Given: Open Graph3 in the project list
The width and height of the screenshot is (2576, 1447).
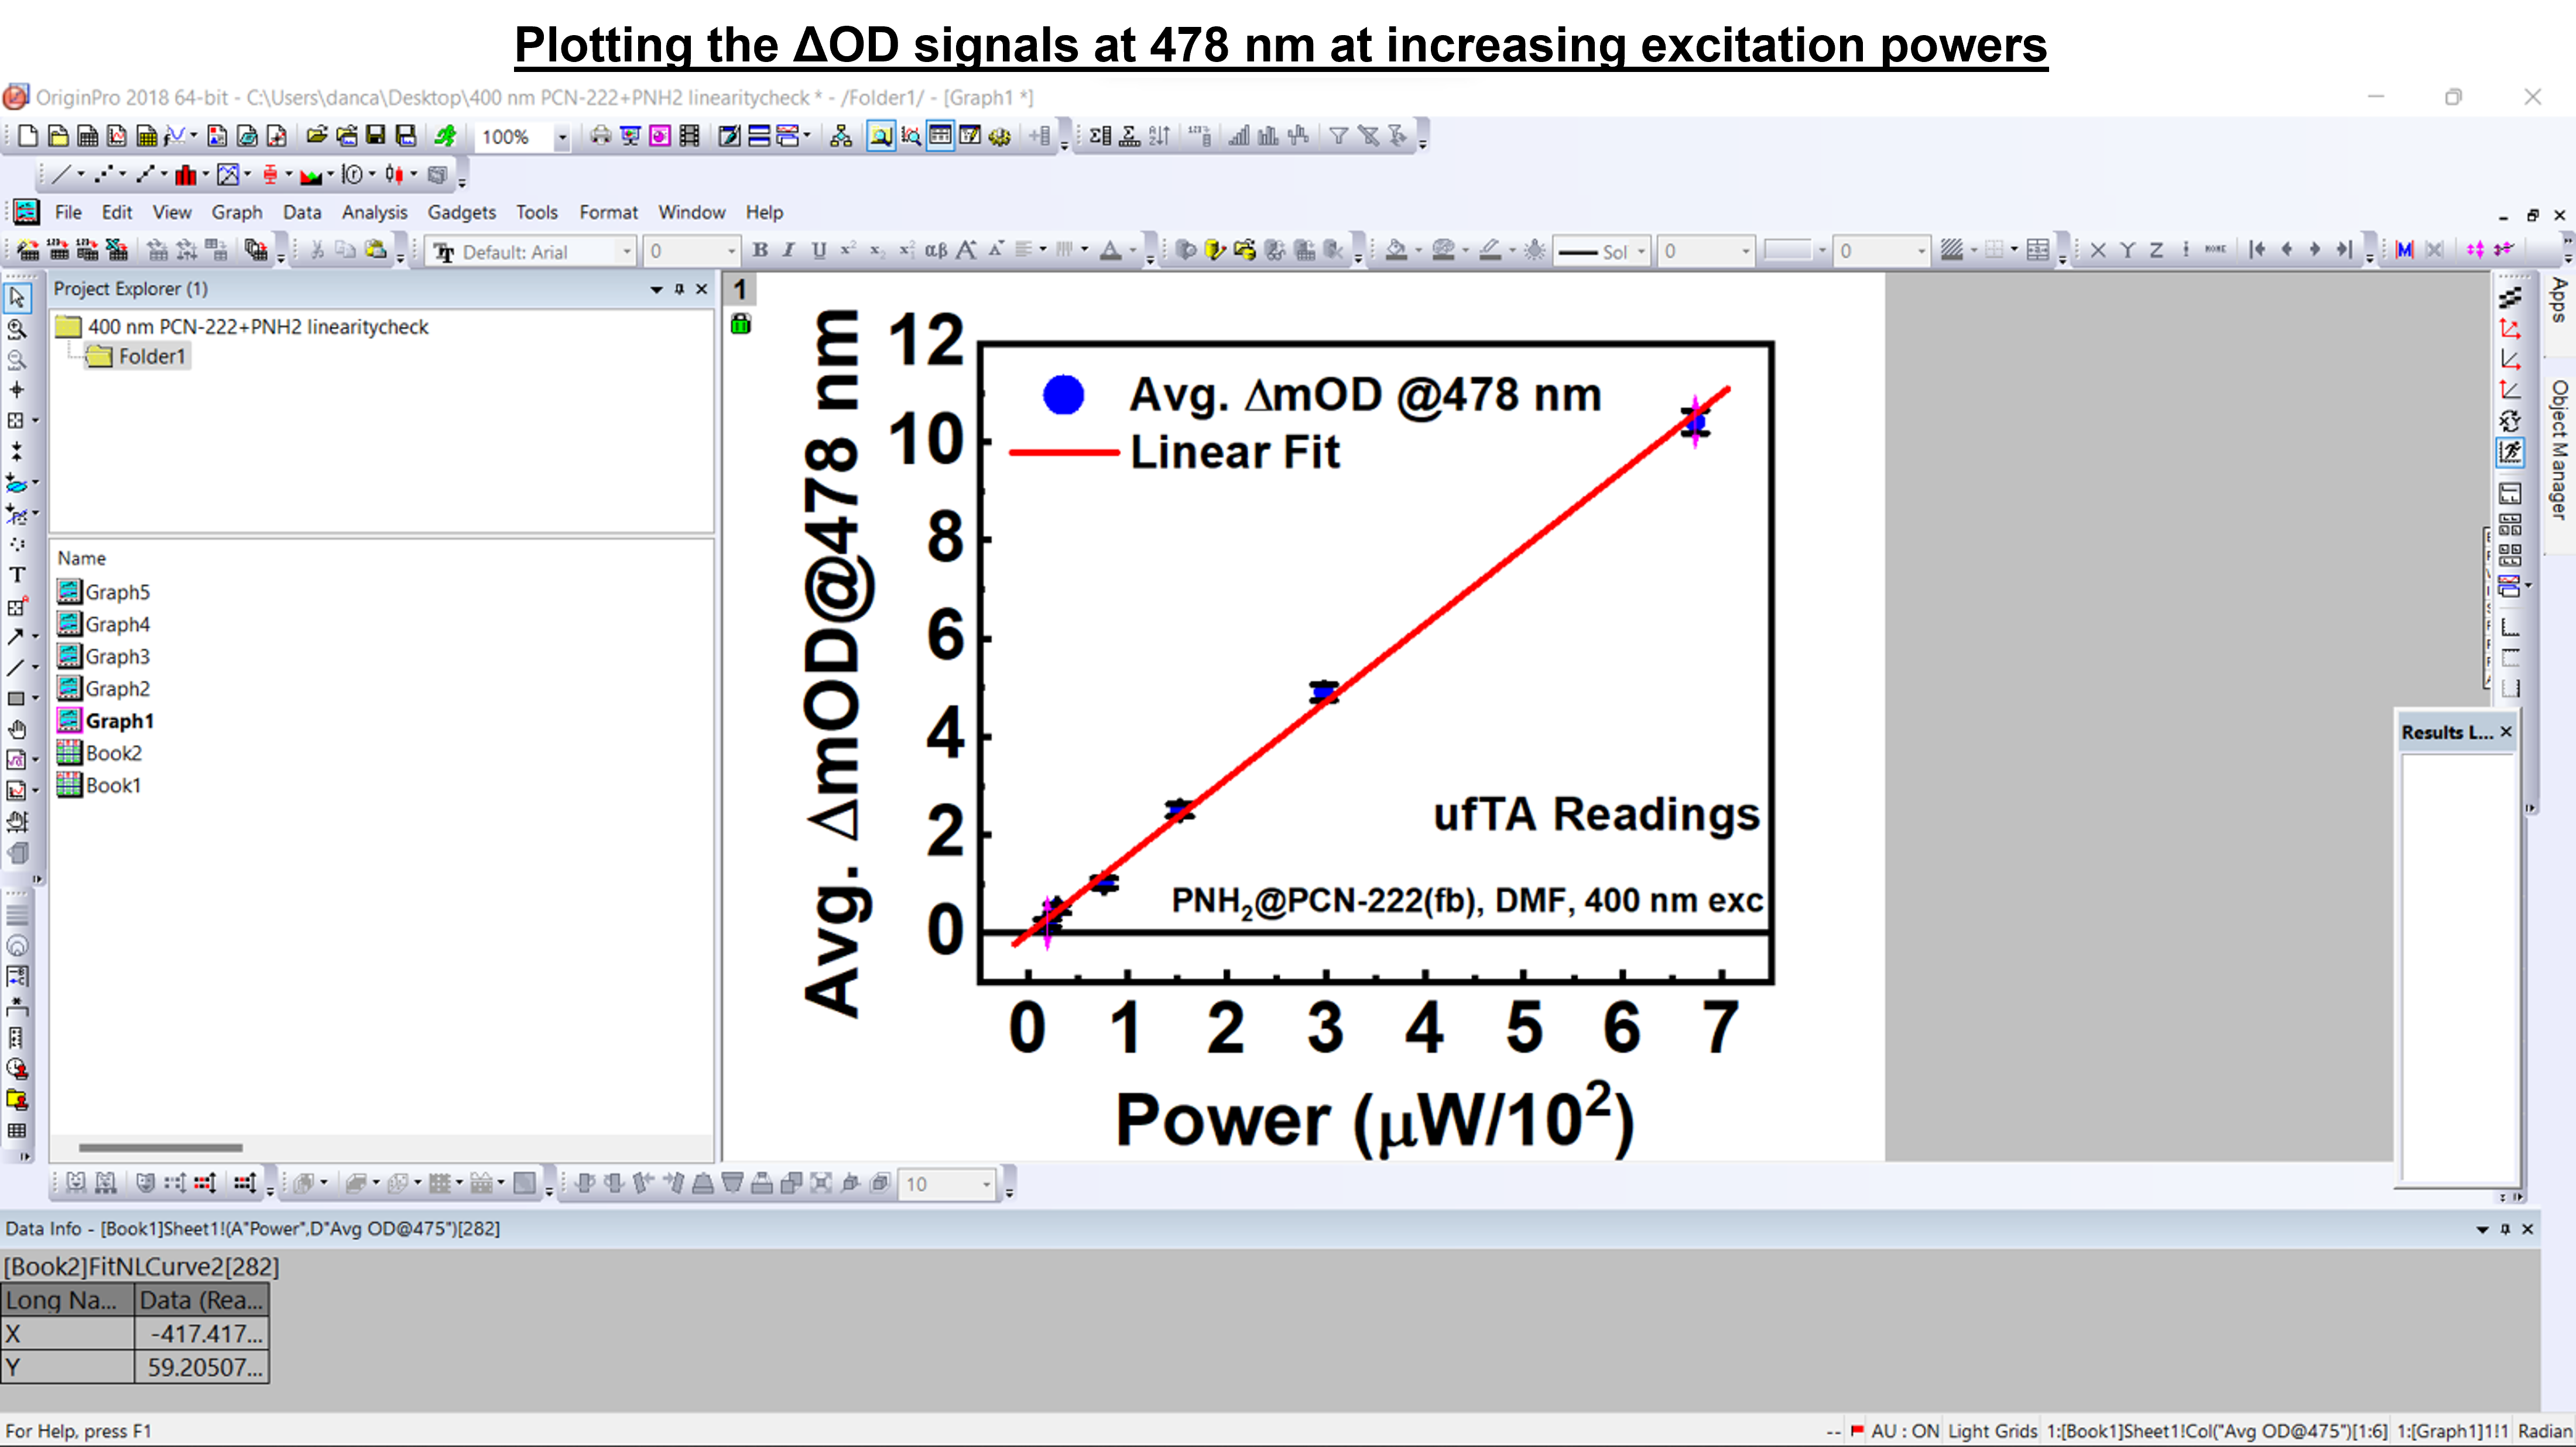Looking at the screenshot, I should point(117,657).
